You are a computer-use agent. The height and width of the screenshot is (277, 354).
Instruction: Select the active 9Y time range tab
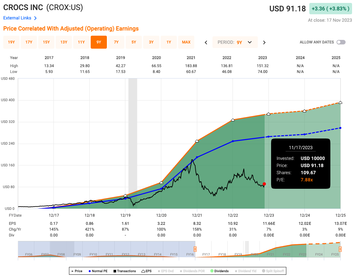coord(99,42)
